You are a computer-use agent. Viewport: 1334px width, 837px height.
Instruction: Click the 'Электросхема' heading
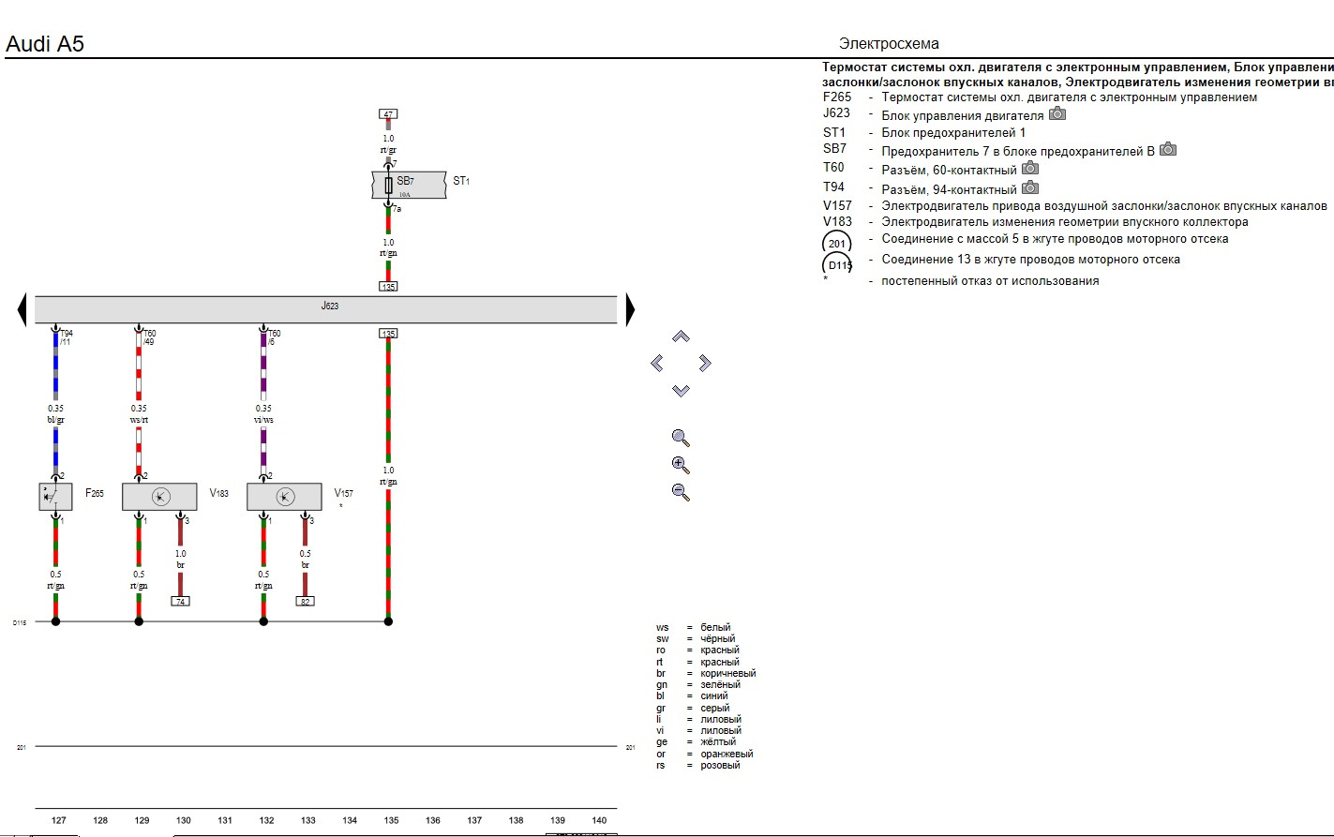(889, 44)
